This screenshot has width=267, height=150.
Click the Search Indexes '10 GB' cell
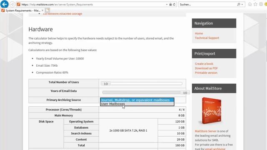[x=172, y=133]
